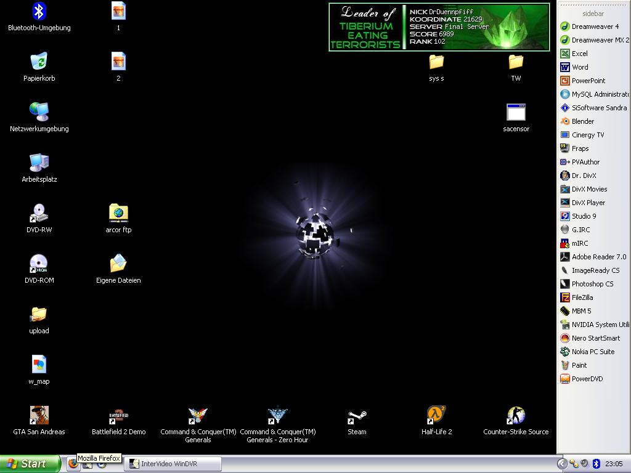Open Word from the sidebar
Screen dimensions: 631x473
[574, 67]
